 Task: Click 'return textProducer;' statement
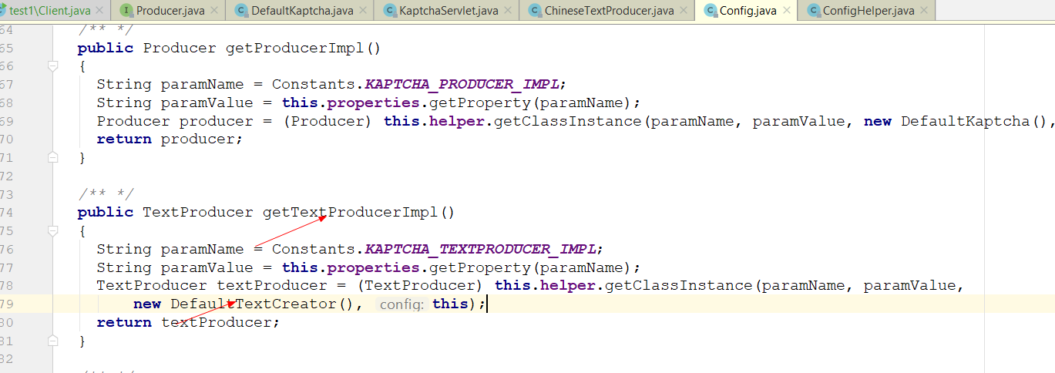click(188, 322)
